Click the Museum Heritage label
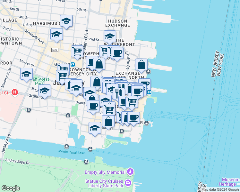Screen dimensions: 240x192 point(229,182)
